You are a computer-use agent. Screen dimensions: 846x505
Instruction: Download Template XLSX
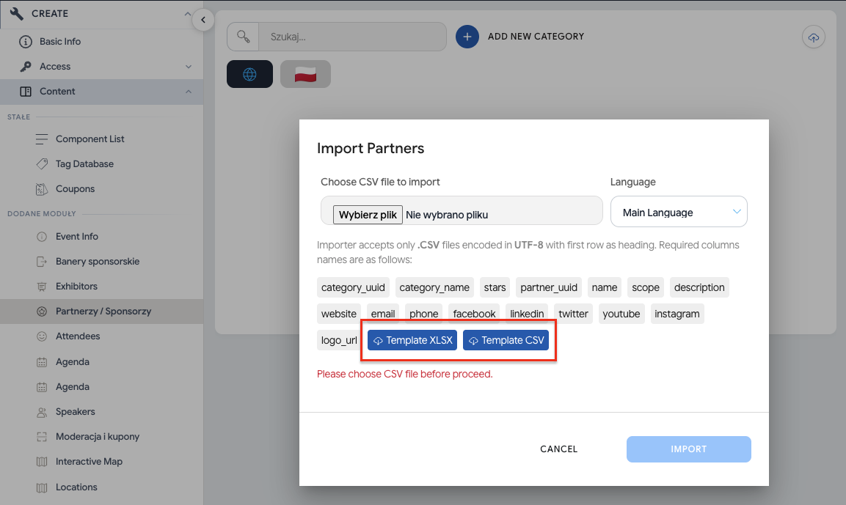click(x=412, y=340)
